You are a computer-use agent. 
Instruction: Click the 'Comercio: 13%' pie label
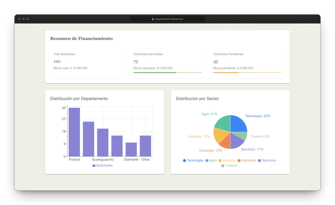(210, 150)
